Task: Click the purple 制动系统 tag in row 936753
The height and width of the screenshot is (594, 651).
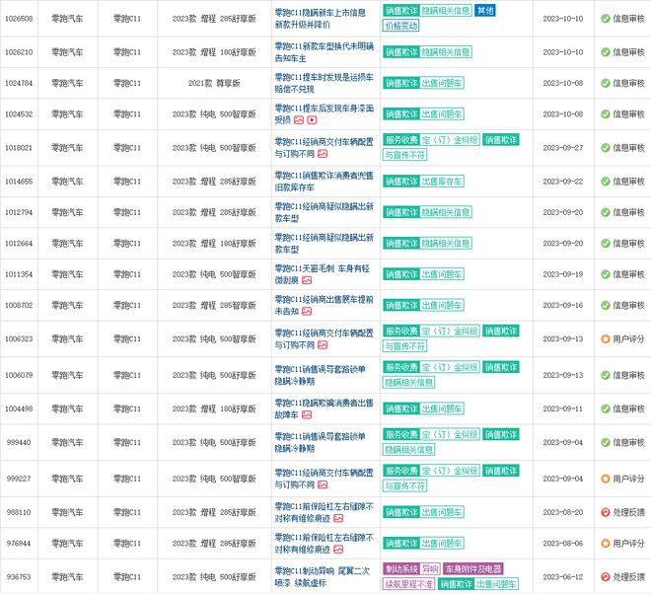Action: point(401,569)
